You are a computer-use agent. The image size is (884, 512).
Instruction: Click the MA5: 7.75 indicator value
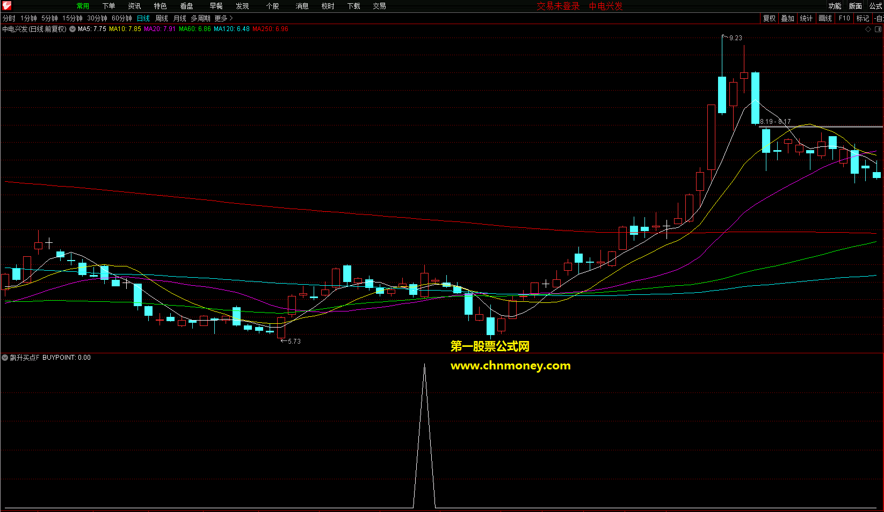pos(92,29)
